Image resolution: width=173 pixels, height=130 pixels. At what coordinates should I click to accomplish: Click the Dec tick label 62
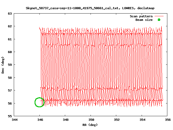tap(10, 26)
